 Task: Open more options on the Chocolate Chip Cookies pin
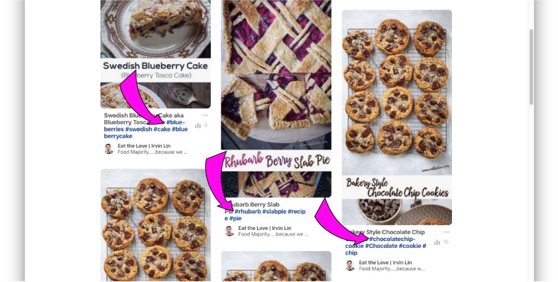click(x=446, y=232)
